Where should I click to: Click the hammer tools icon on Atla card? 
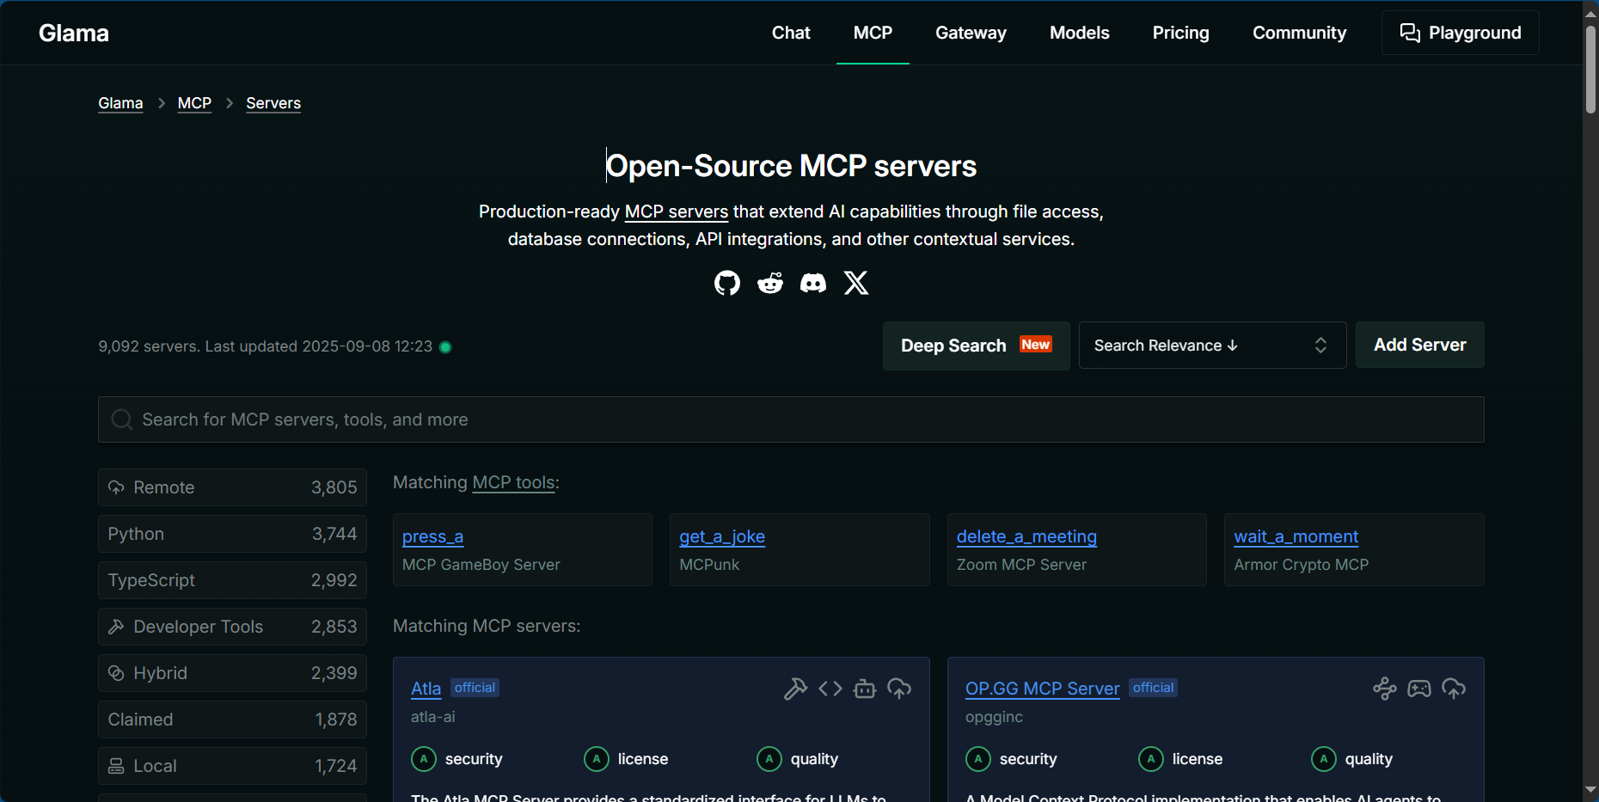coord(796,689)
